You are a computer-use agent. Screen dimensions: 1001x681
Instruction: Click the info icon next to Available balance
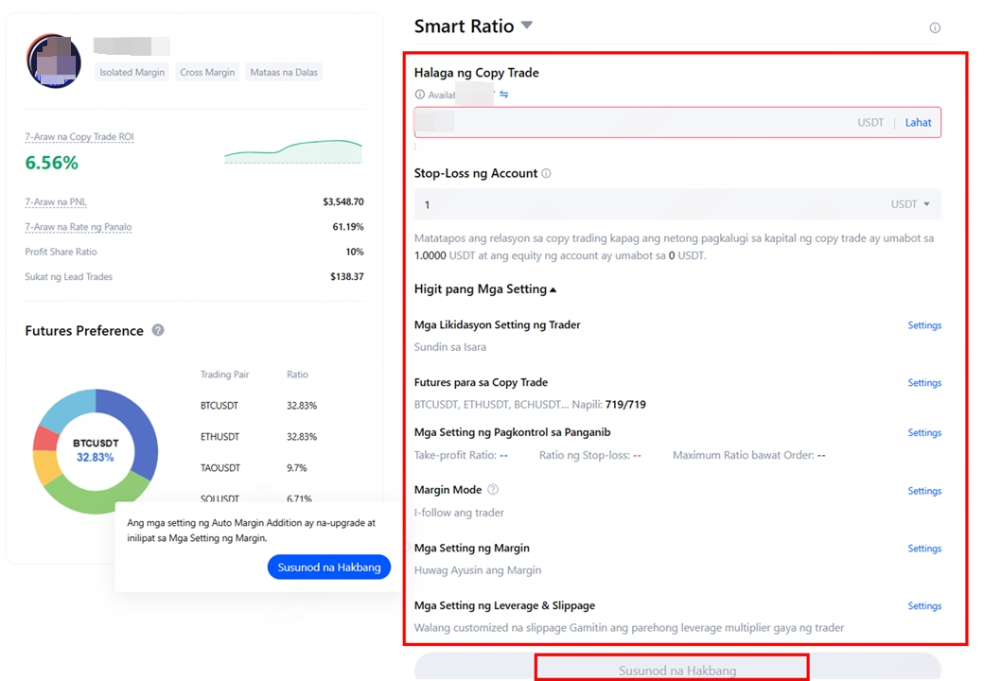(x=420, y=95)
